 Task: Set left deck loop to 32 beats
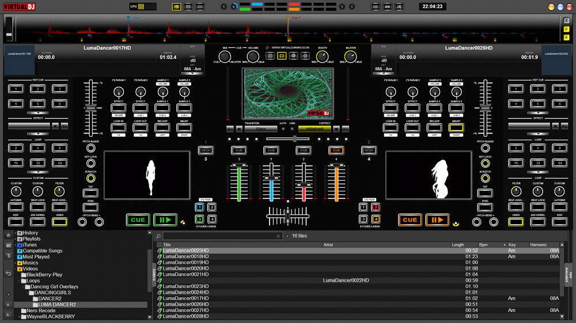pos(38,163)
